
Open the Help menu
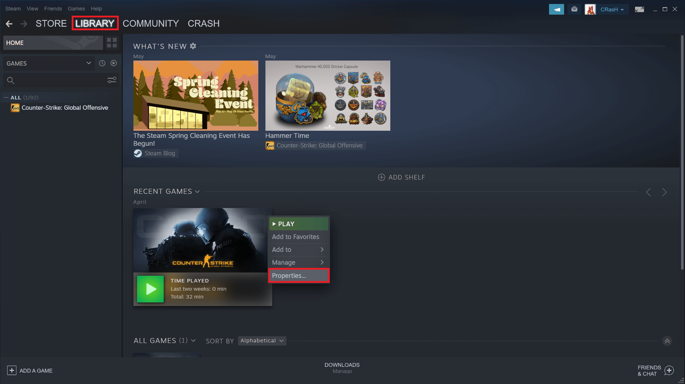pyautogui.click(x=96, y=9)
